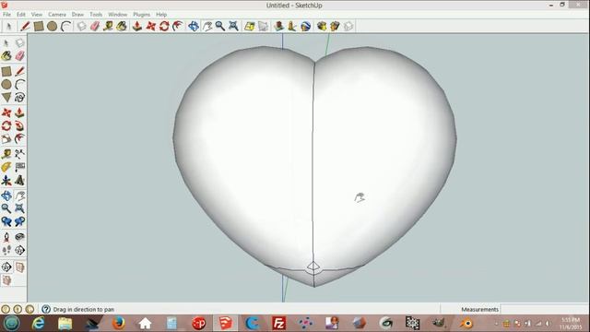Select the pink Eraser in the top toolbar

[95, 26]
